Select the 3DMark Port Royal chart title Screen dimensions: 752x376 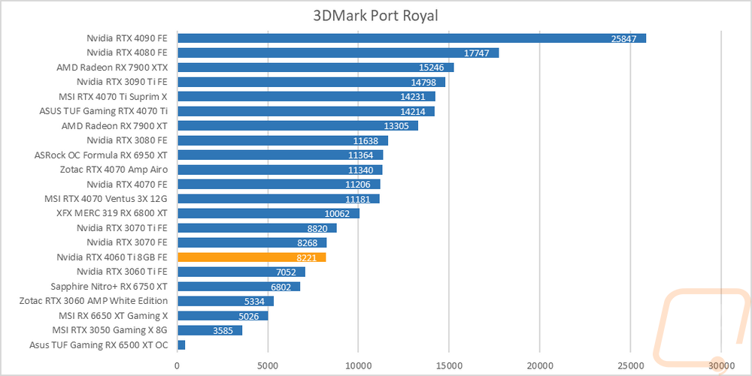pyautogui.click(x=375, y=15)
